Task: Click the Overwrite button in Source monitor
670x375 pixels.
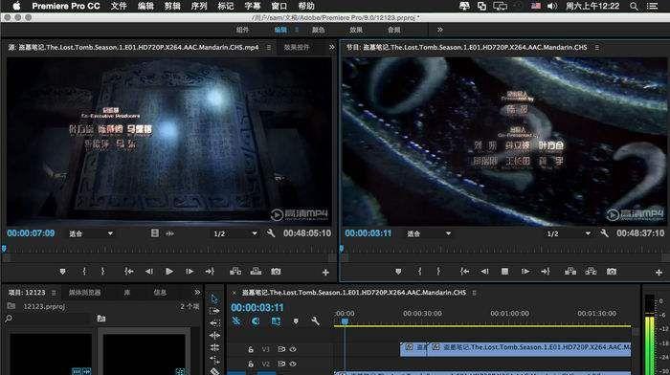Action: (x=256, y=272)
